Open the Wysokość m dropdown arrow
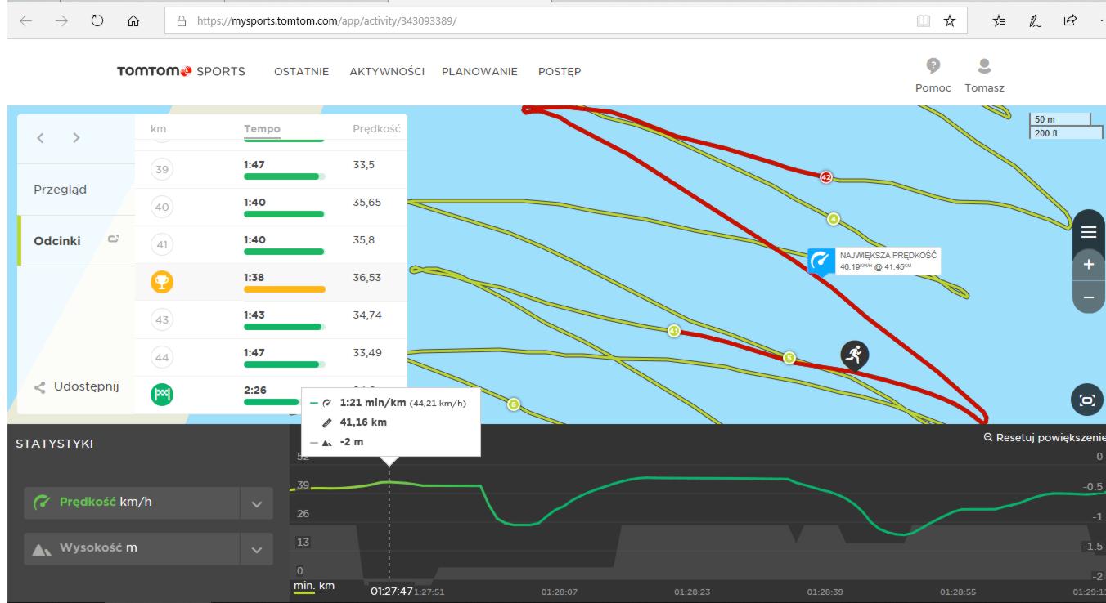The image size is (1106, 603). [x=256, y=550]
